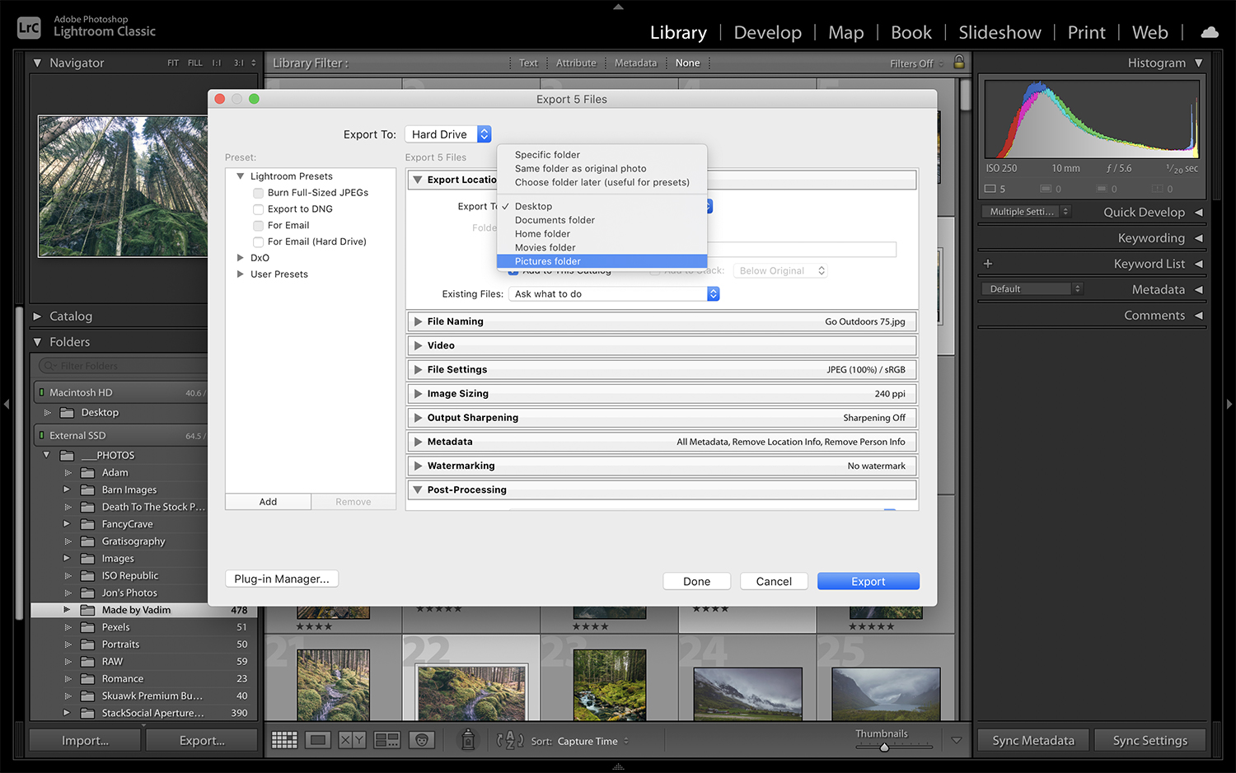Image resolution: width=1236 pixels, height=773 pixels.
Task: Check the For Email preset
Action: (x=258, y=226)
